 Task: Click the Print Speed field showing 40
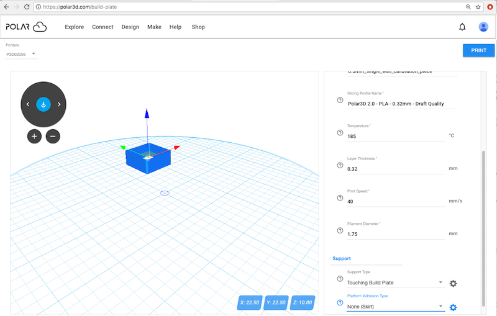pyautogui.click(x=396, y=202)
